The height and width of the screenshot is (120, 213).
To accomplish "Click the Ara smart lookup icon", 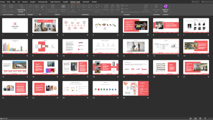I will [x=30, y=8].
